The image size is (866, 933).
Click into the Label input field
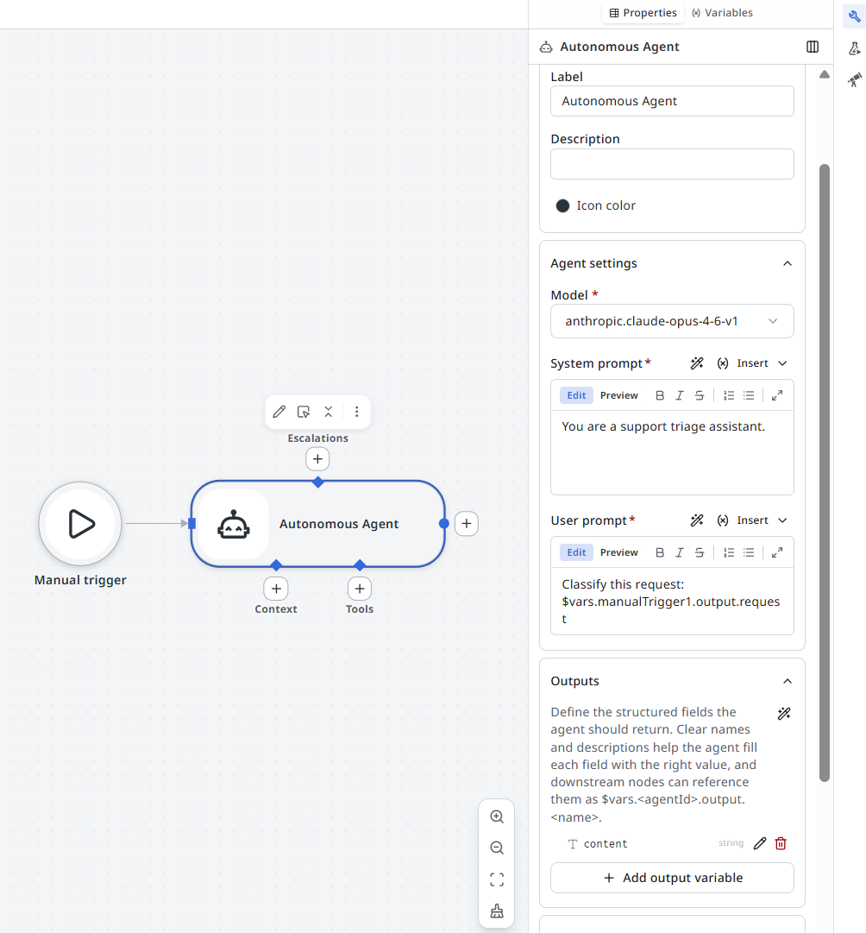(x=672, y=101)
